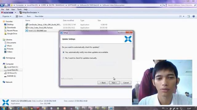Refresh the folder via address bar button
This screenshot has height=110, width=197.
pyautogui.click(x=164, y=5)
